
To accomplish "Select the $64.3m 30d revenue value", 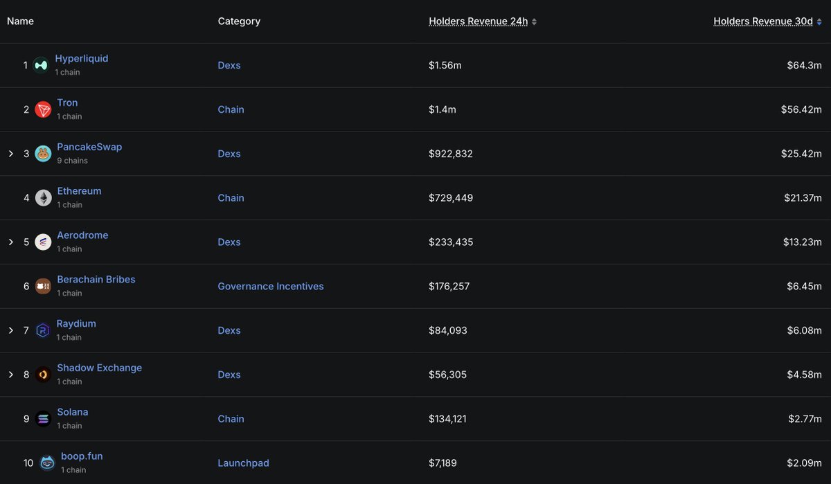I will pos(805,65).
